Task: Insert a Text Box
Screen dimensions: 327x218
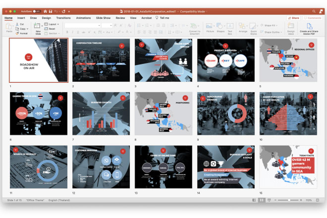Action: pos(230,29)
